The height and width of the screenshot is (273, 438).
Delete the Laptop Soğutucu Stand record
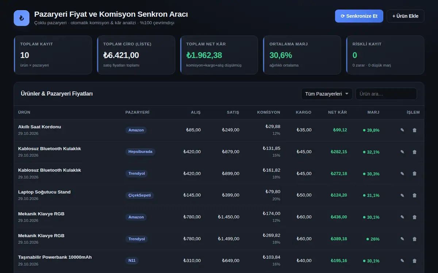(414, 195)
